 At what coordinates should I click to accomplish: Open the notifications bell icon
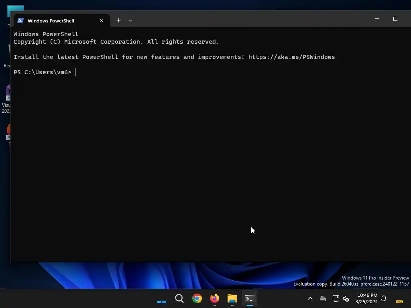pyautogui.click(x=384, y=298)
